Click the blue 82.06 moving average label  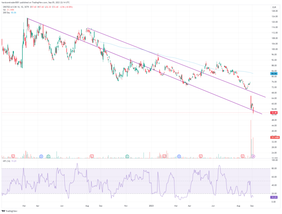coord(274,74)
